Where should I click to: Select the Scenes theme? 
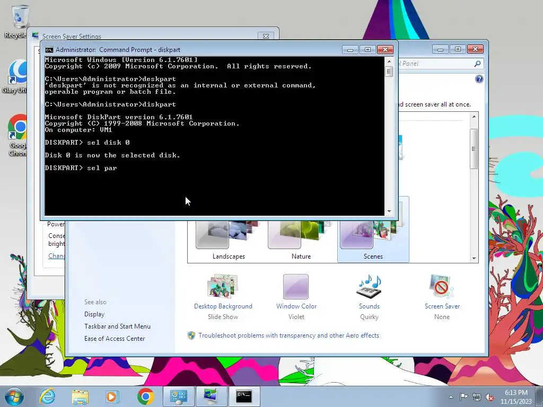373,241
